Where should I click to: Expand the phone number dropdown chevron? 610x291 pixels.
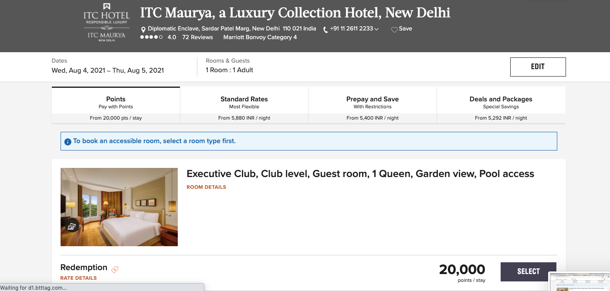tap(376, 29)
